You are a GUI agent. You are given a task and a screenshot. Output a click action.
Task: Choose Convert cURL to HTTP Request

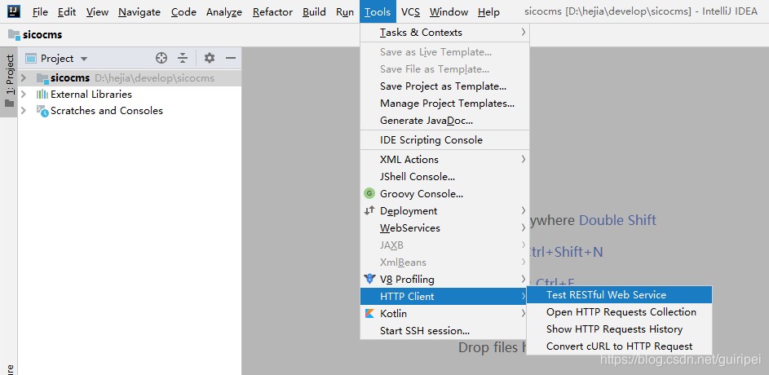[x=619, y=346]
